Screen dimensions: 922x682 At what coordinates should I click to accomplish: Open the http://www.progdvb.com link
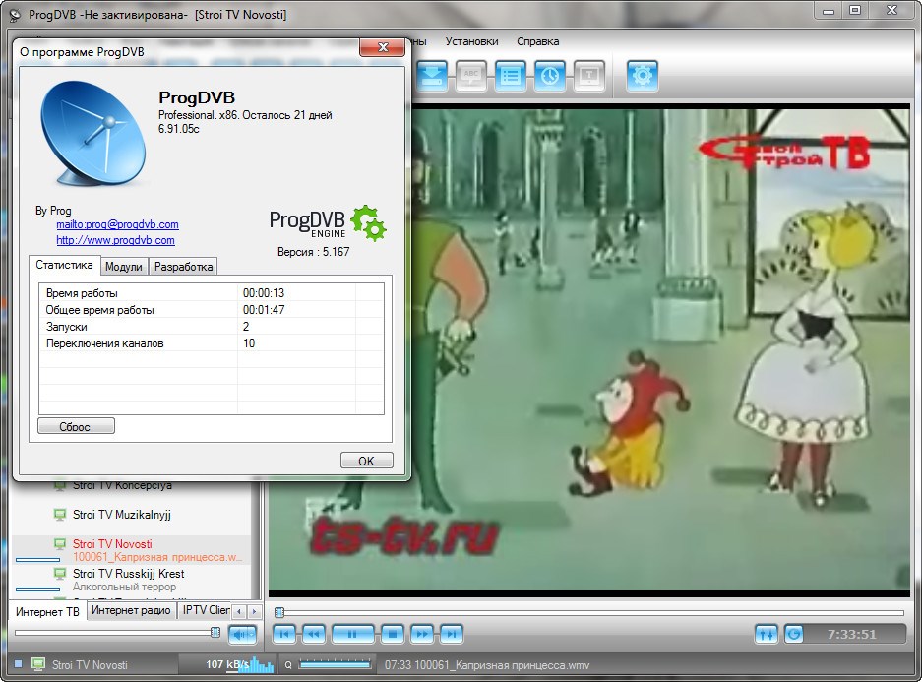point(115,240)
